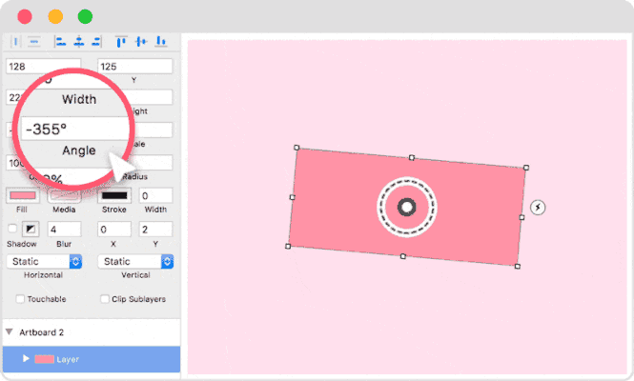Enable the Shadow checkbox
This screenshot has height=381, width=634.
(x=12, y=229)
